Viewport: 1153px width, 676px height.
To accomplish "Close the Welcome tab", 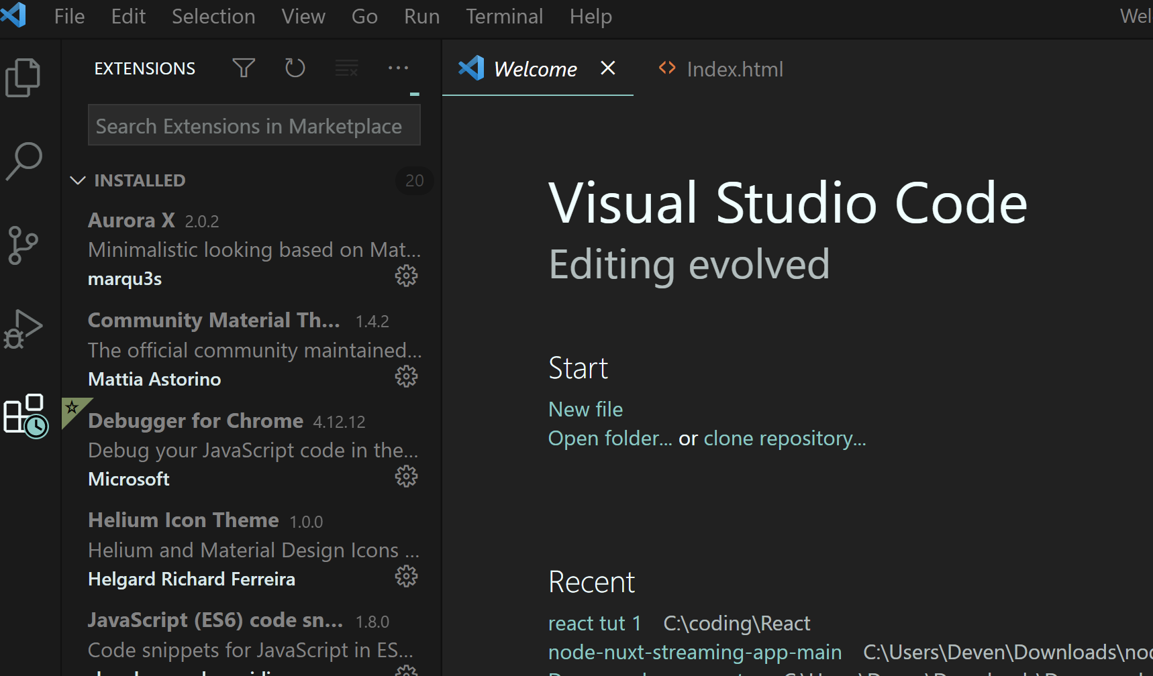I will click(x=608, y=68).
